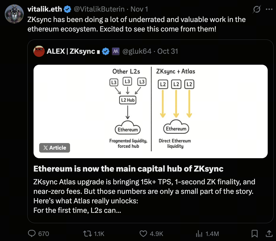Bookmark this post
Image resolution: width=276 pixels, height=241 pixels.
pyautogui.click(x=254, y=234)
